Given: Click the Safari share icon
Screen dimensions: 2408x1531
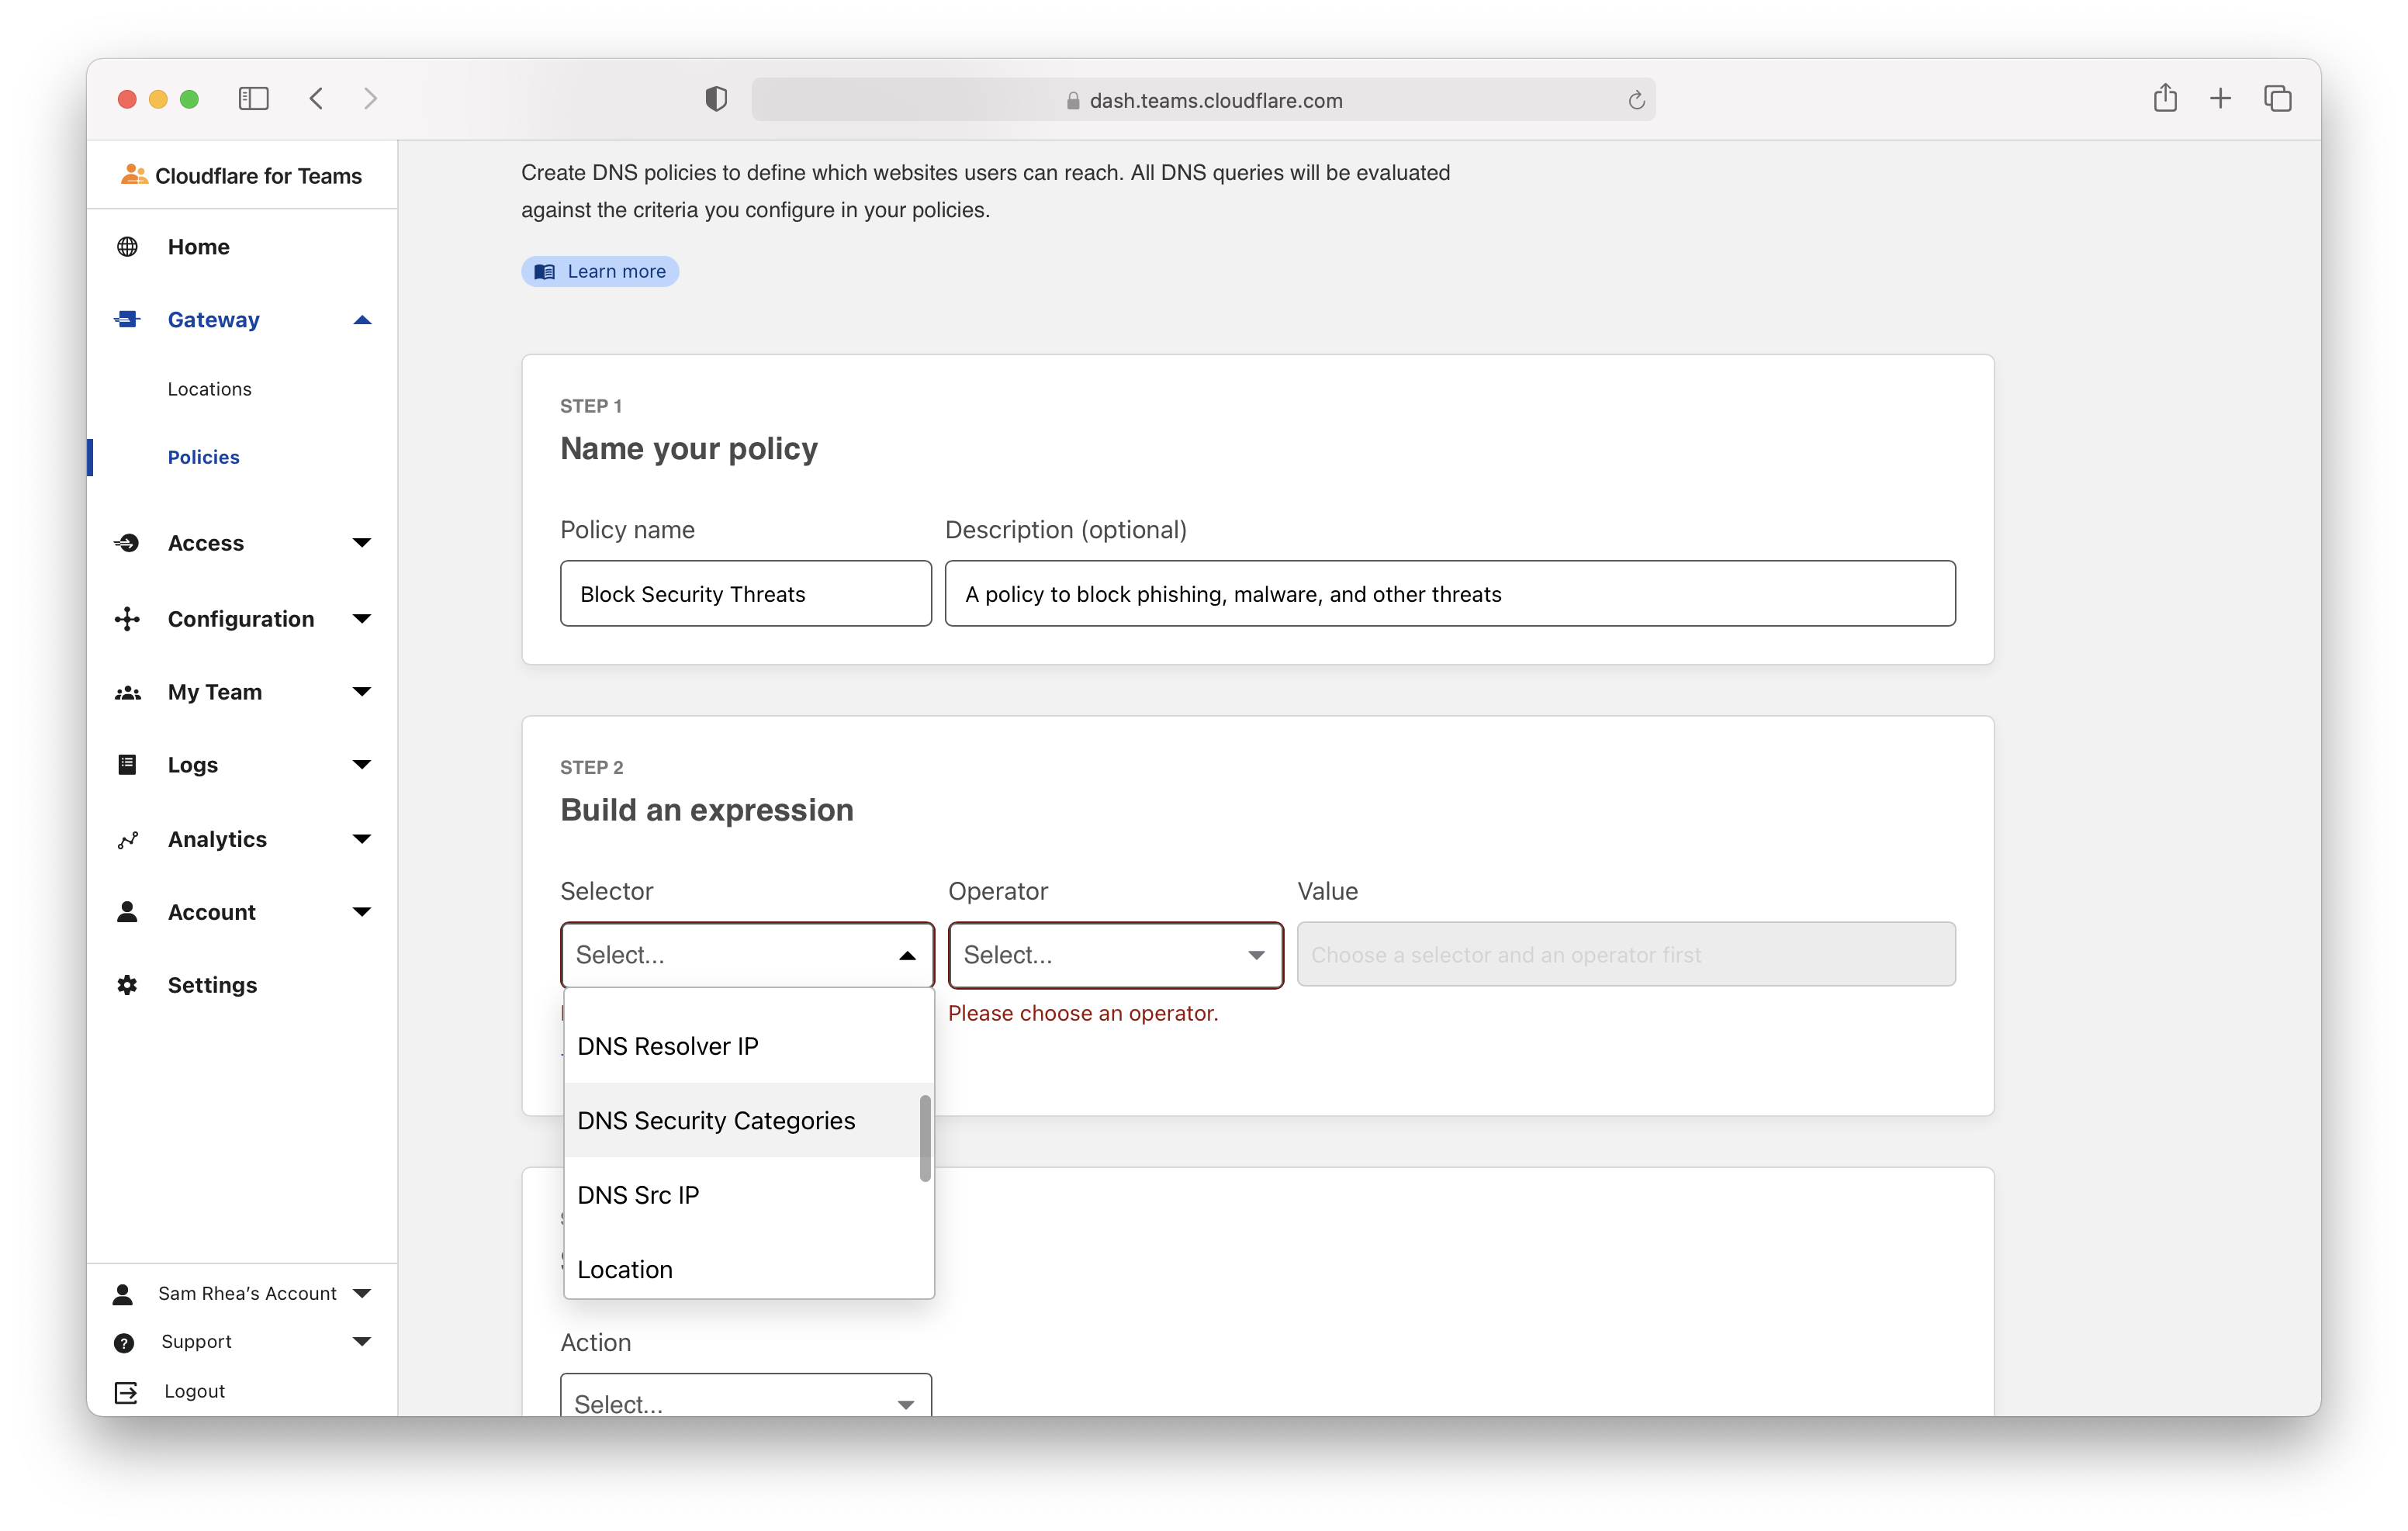Looking at the screenshot, I should pos(2165,98).
